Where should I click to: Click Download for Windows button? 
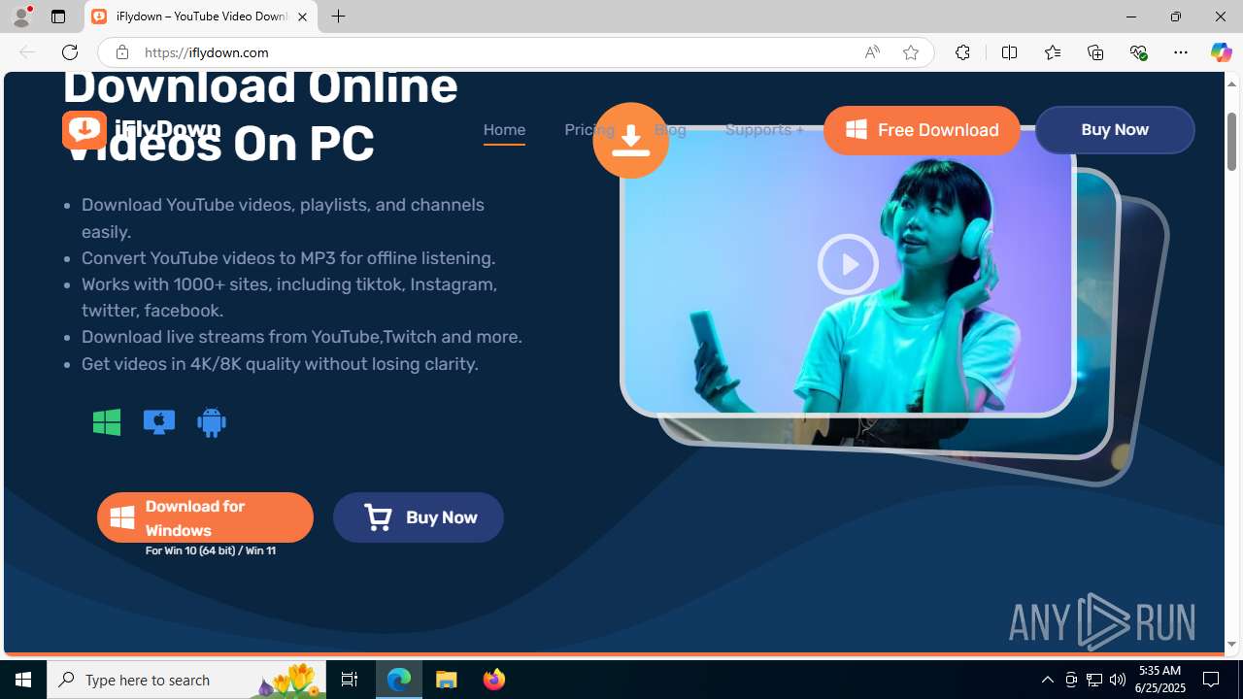click(205, 517)
